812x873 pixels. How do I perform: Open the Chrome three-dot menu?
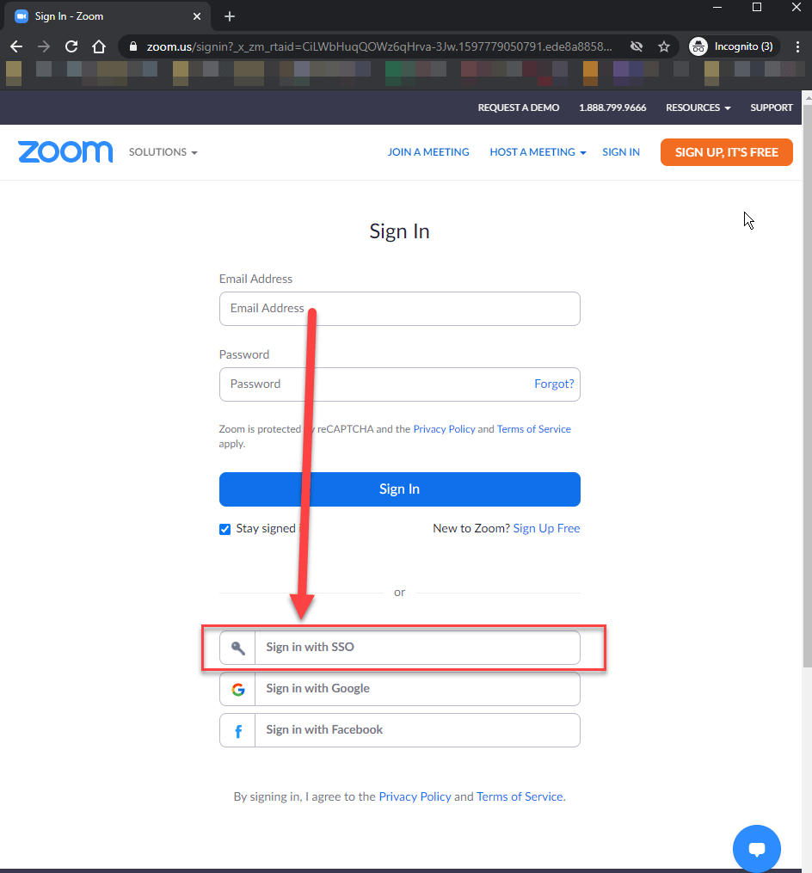tap(797, 46)
